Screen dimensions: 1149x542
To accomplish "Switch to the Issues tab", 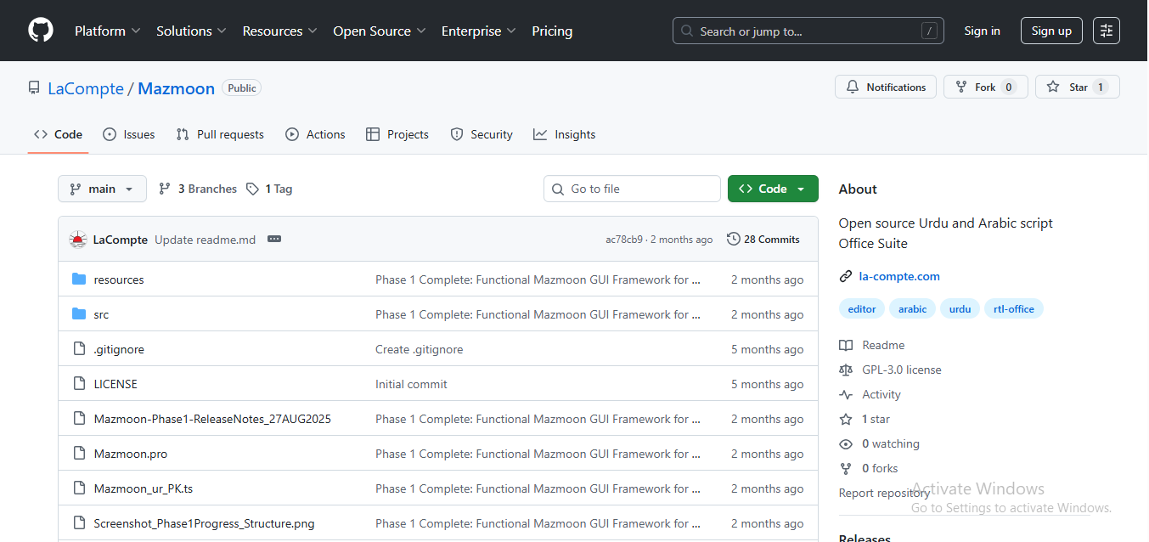I will 129,134.
